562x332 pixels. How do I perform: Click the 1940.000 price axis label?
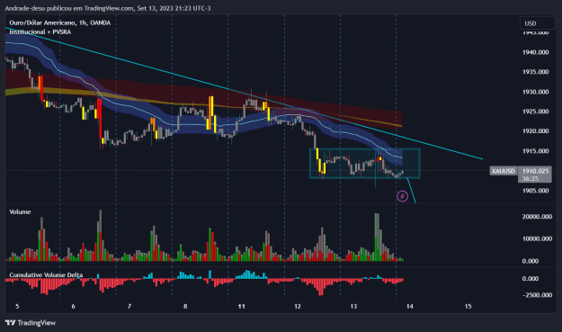[x=536, y=52]
